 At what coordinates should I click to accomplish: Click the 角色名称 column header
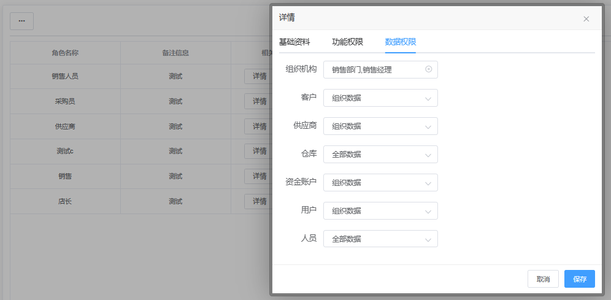[65, 53]
